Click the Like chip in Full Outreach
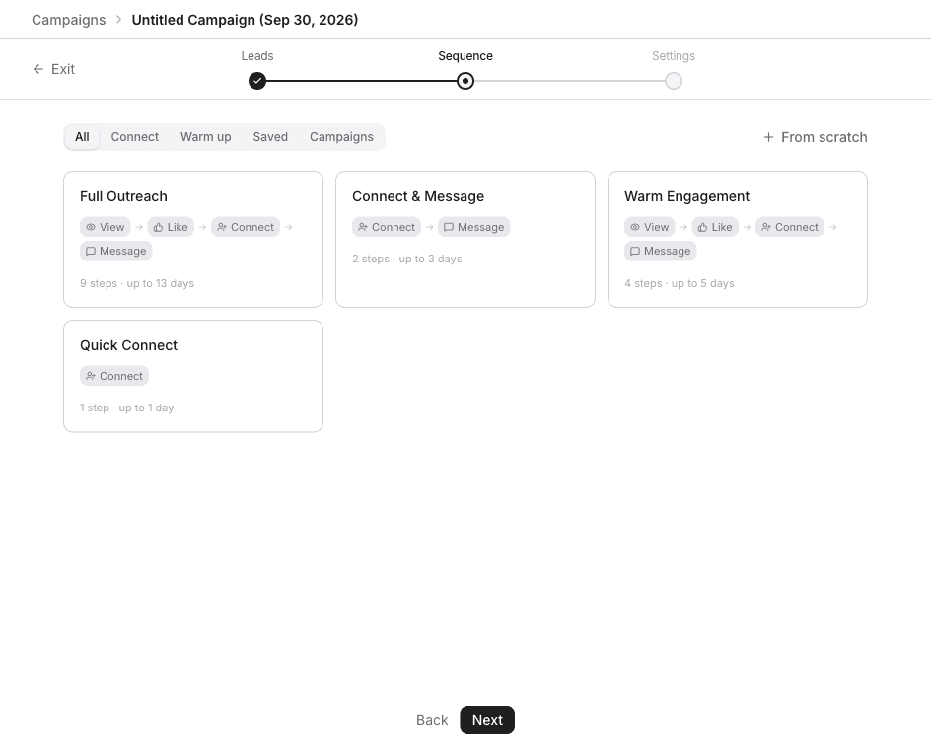This screenshot has height=742, width=931. point(171,227)
